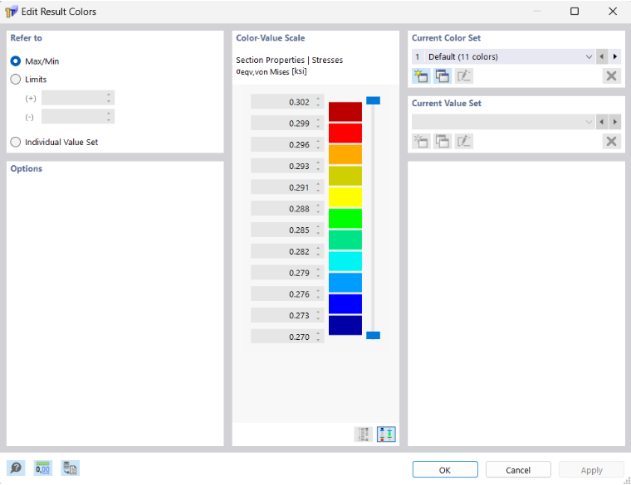This screenshot has height=485, width=631.
Task: Click the 0.288 value field
Action: pyautogui.click(x=287, y=208)
